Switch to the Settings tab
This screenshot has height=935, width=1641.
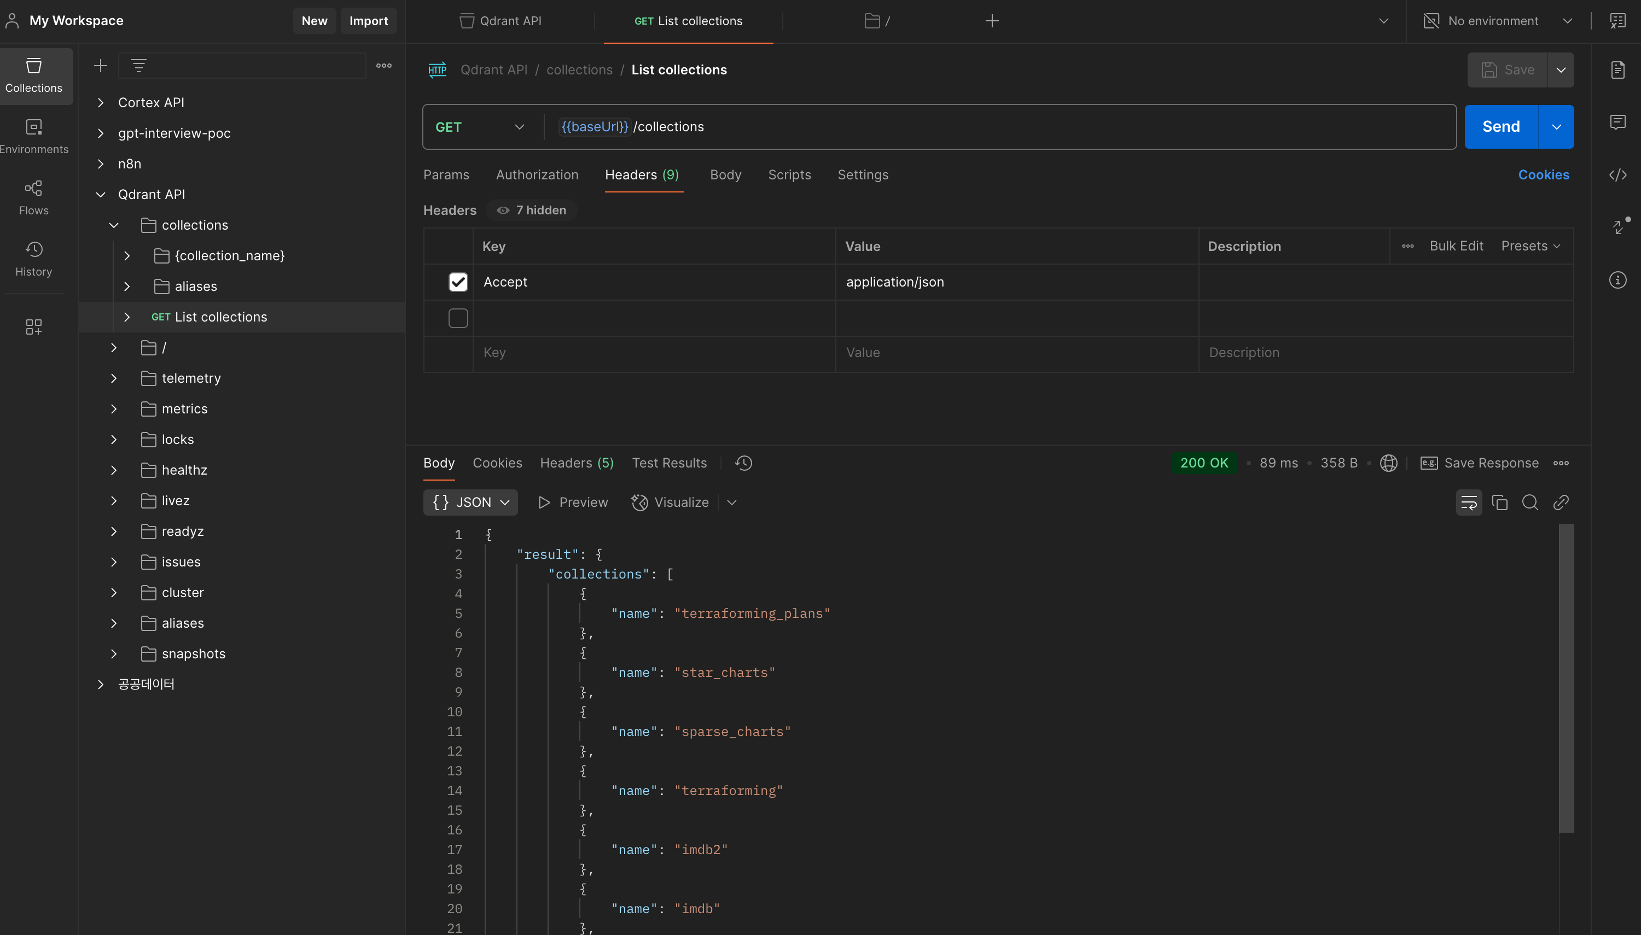tap(863, 176)
